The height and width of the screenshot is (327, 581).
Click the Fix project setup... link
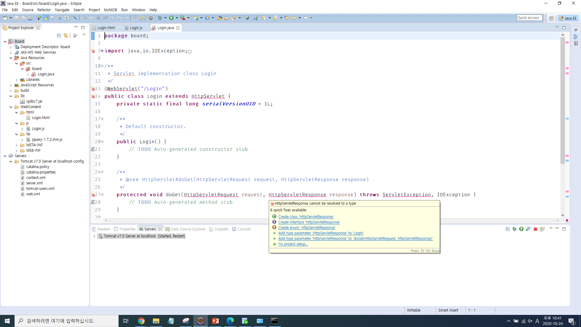tap(293, 244)
